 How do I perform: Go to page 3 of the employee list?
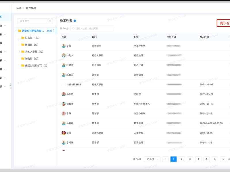click(x=190, y=159)
